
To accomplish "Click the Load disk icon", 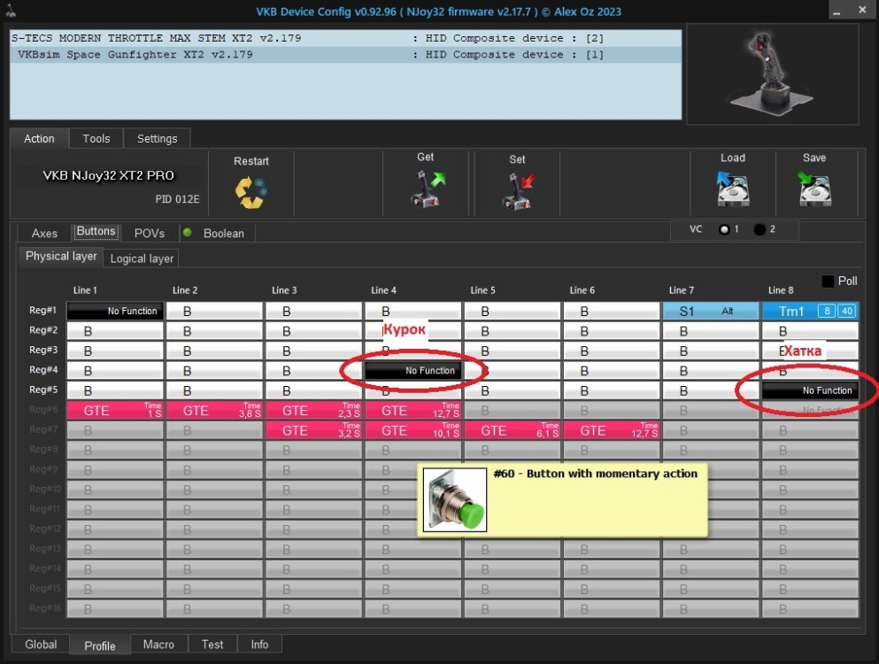I will click(x=733, y=189).
